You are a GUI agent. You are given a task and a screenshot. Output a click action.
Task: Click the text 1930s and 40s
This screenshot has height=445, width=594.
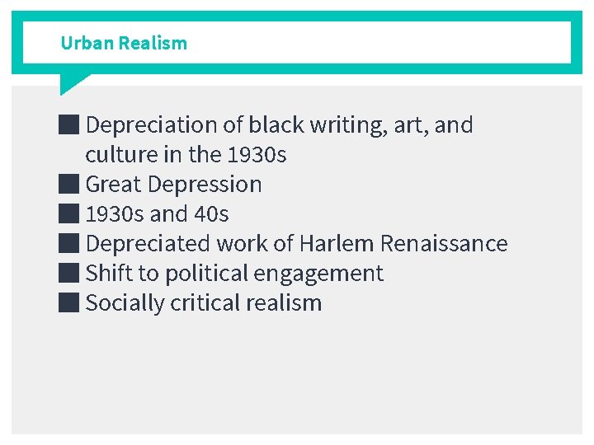point(158,214)
